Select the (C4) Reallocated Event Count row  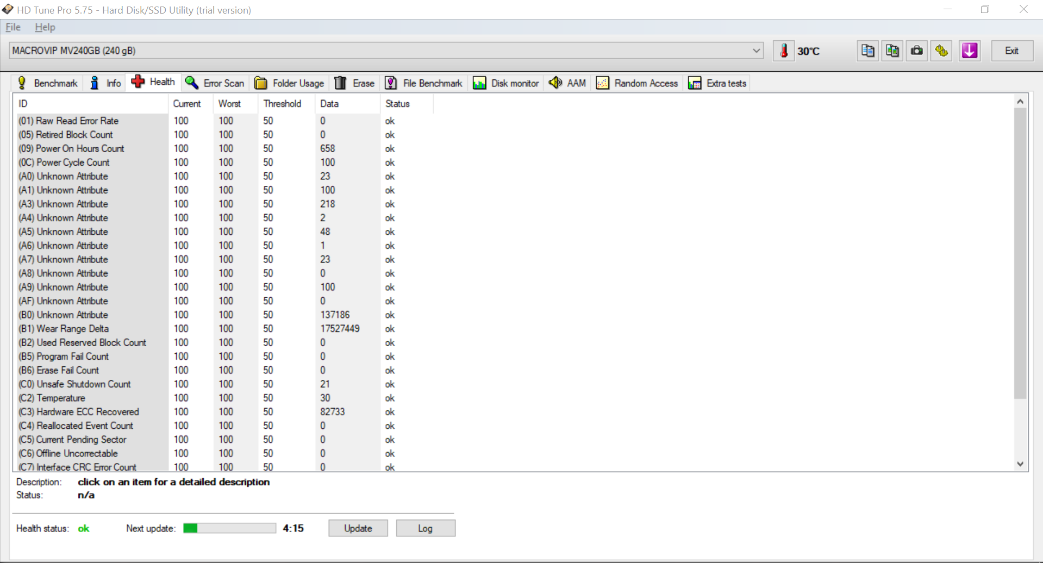(223, 426)
